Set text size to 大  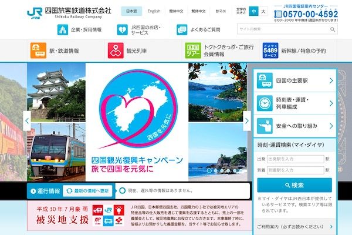pyautogui.click(x=263, y=11)
